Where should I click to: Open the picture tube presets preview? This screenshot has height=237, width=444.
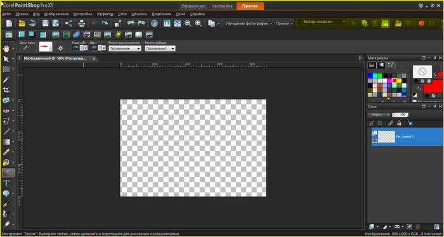46,47
